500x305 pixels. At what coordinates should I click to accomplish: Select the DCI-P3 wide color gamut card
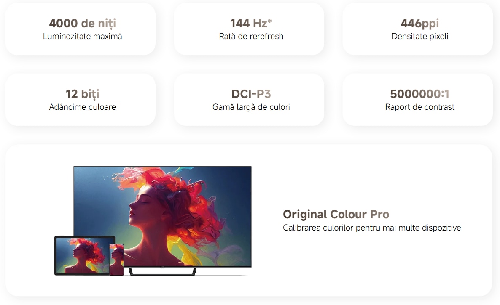(249, 100)
